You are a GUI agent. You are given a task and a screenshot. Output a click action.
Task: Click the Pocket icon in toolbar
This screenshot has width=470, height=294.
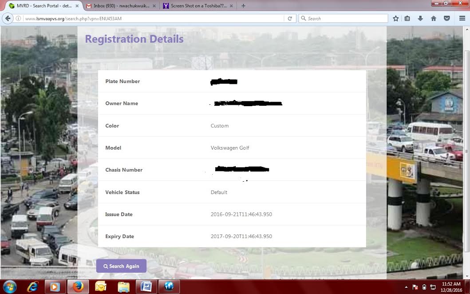point(447,18)
